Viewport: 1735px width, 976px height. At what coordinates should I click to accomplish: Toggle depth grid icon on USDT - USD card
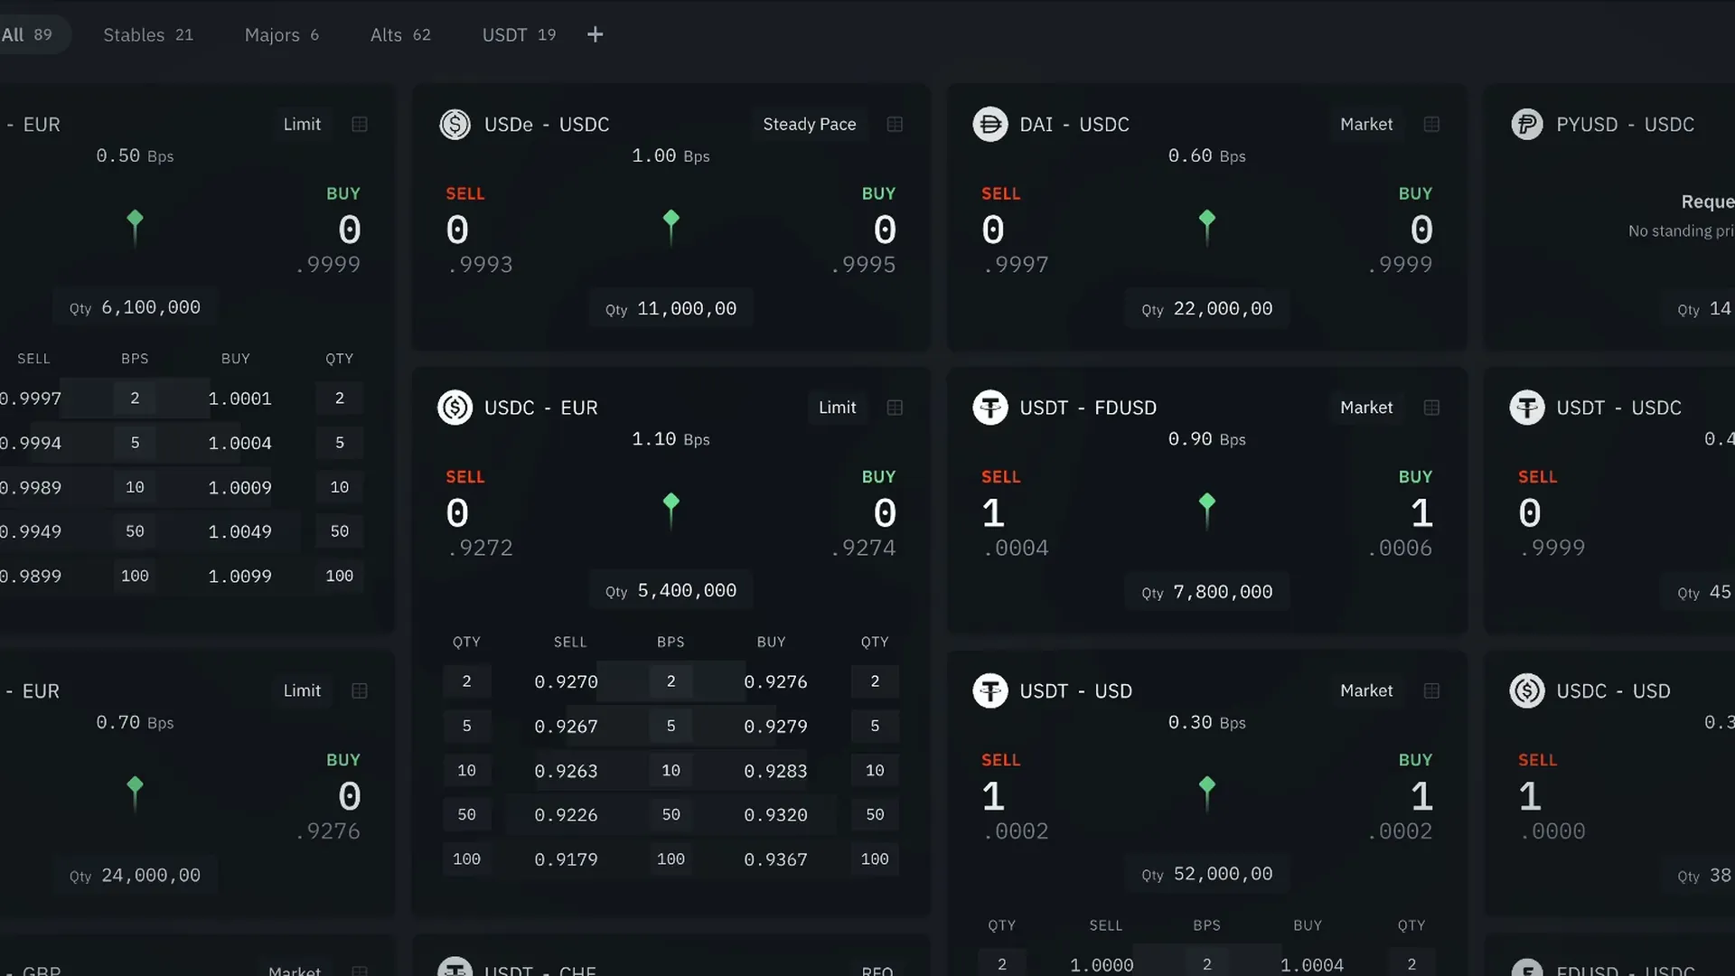point(1431,691)
